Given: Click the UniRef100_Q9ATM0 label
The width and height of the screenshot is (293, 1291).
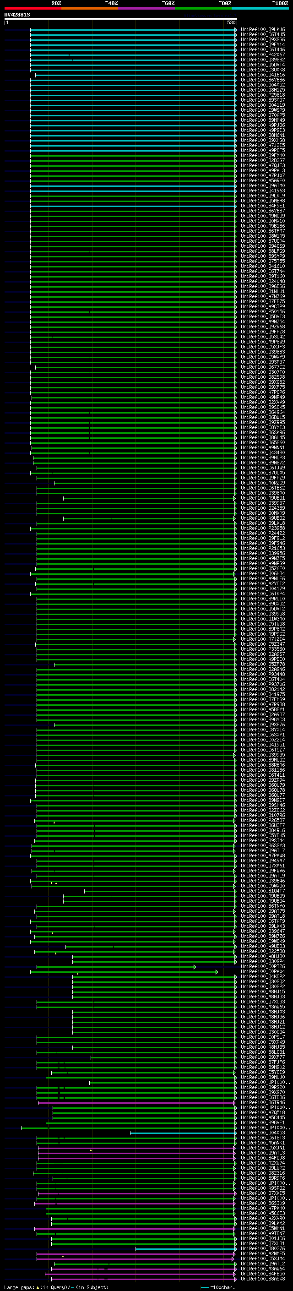Looking at the screenshot, I should 262,186.
